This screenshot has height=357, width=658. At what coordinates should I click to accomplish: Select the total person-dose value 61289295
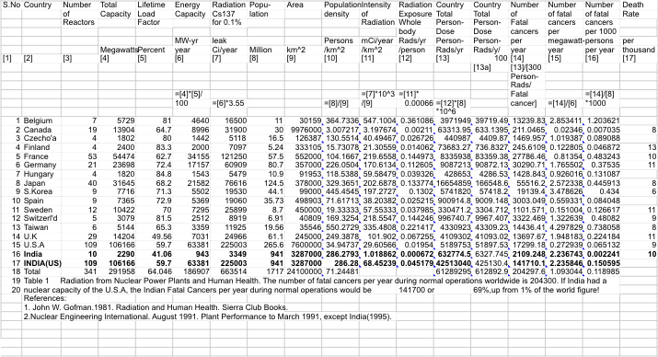pyautogui.click(x=453, y=271)
